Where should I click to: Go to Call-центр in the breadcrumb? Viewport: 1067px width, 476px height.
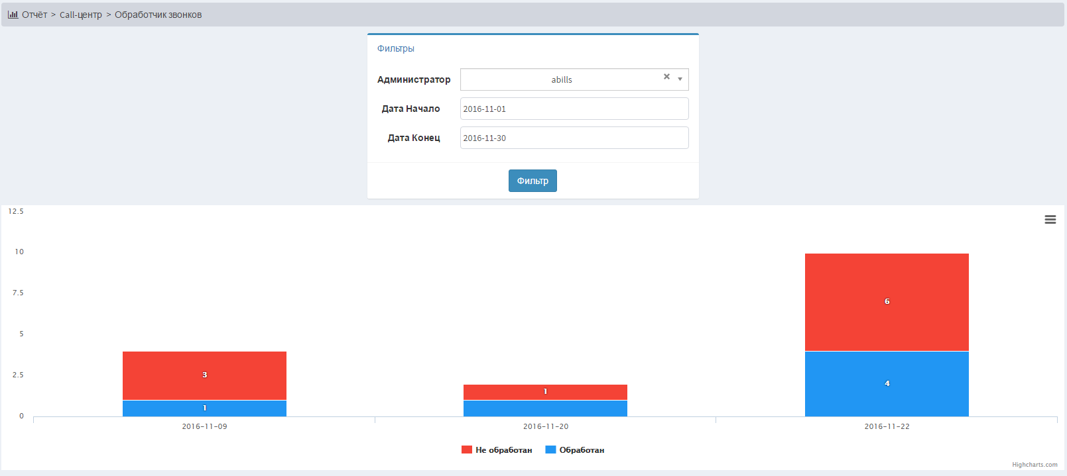tap(81, 15)
